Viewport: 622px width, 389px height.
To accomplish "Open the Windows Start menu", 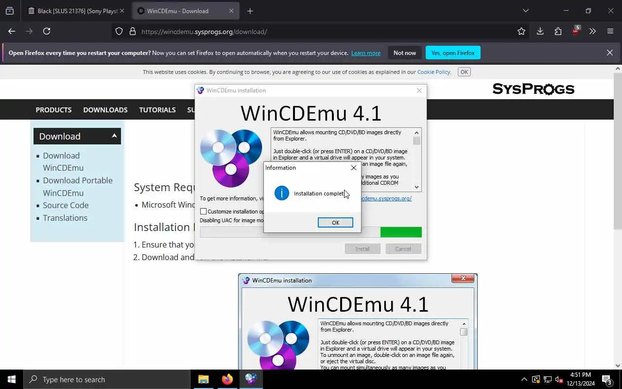I will 12,380.
